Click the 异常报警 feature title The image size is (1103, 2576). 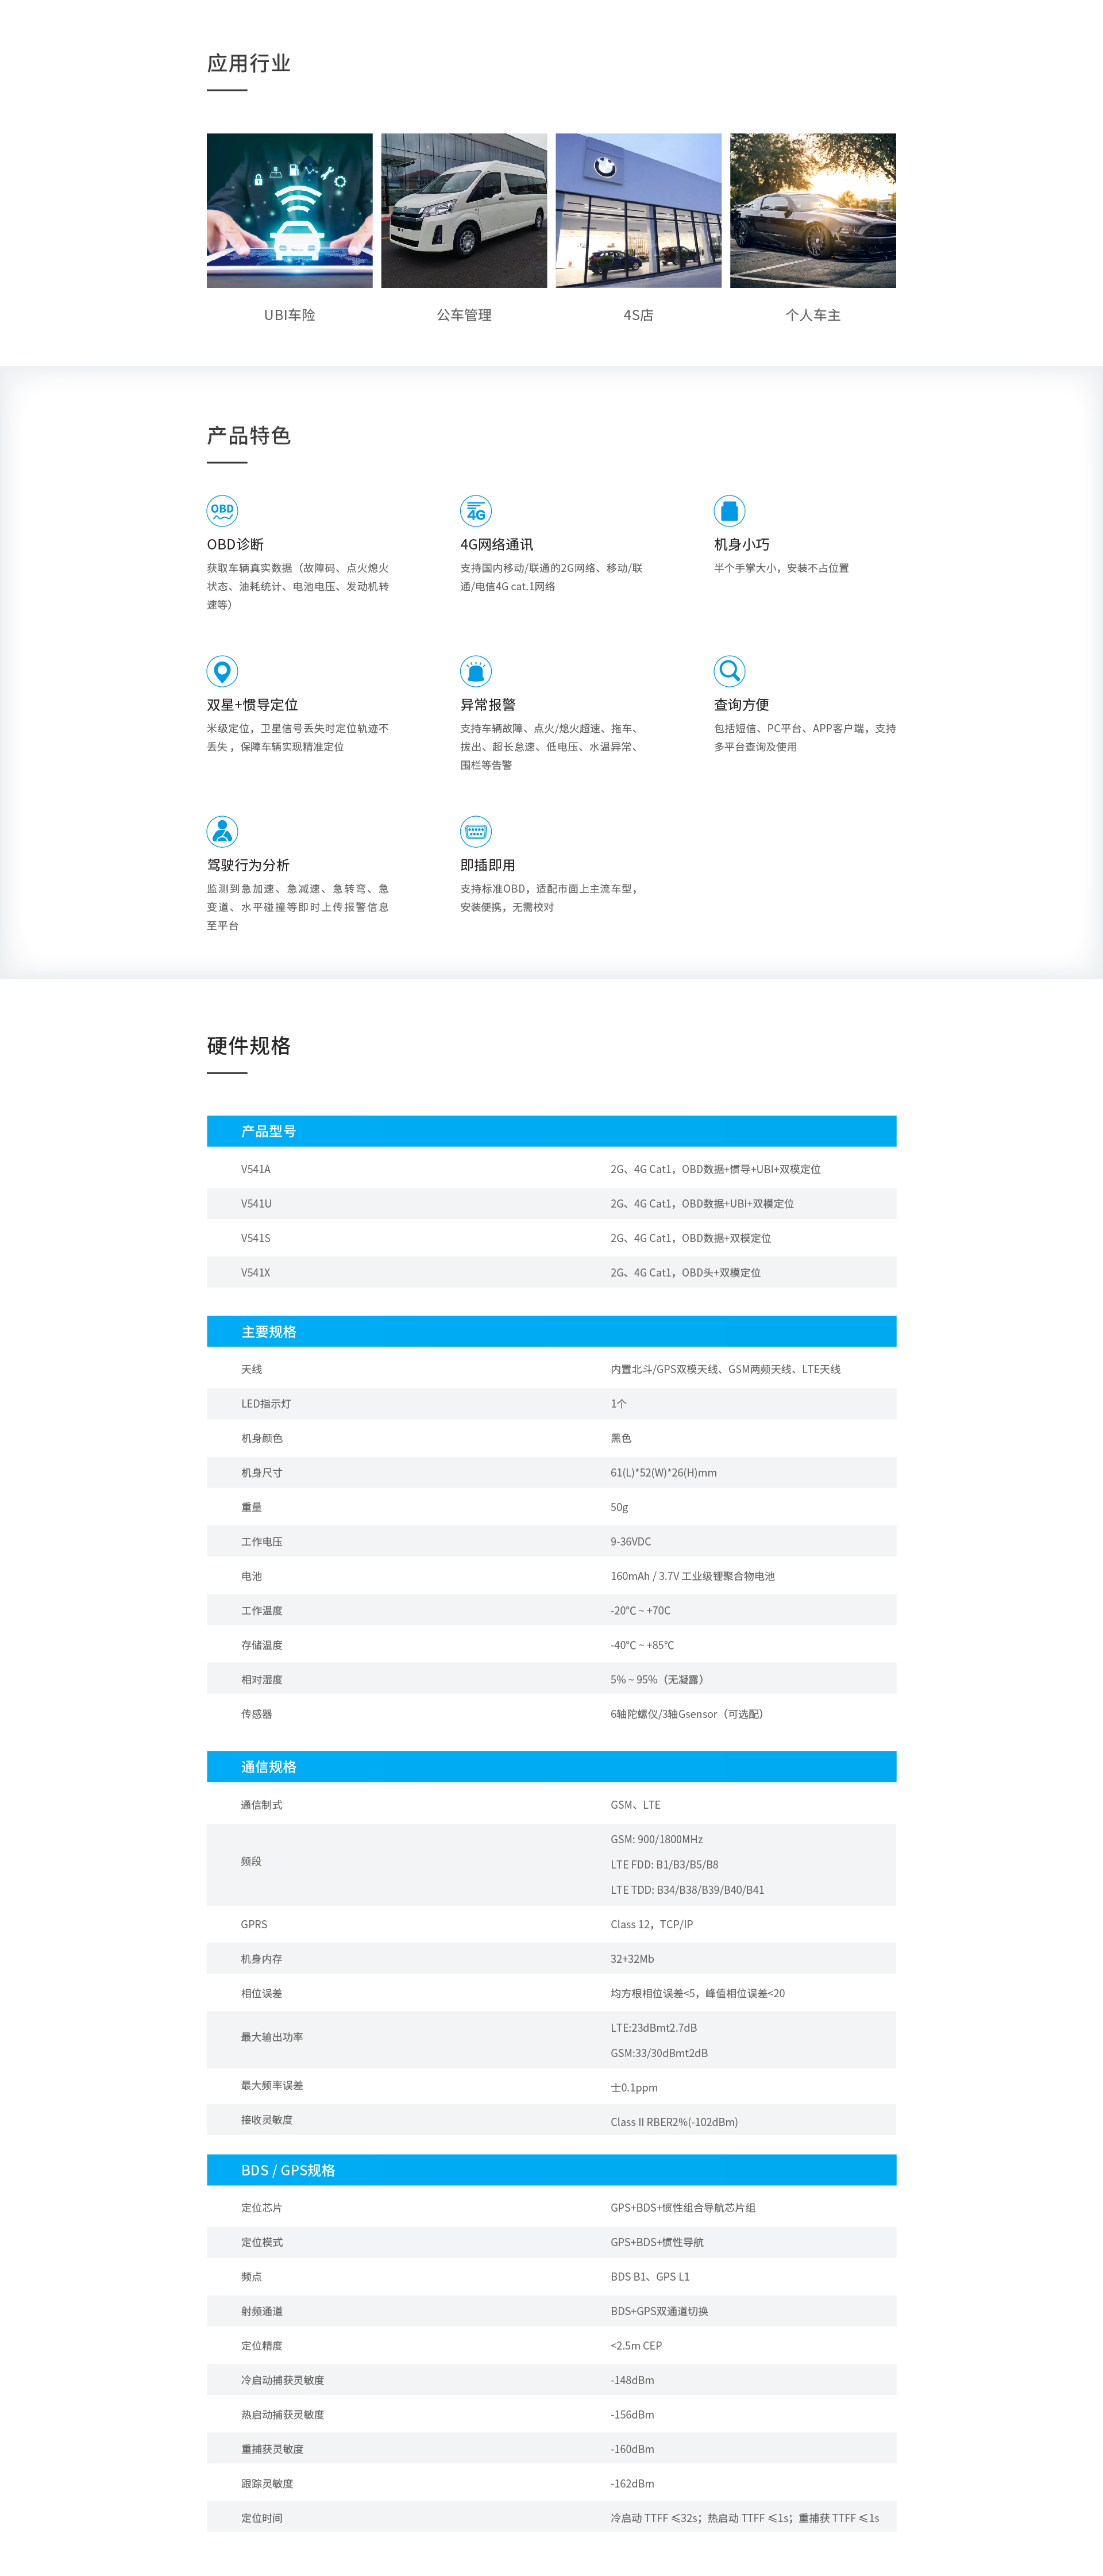point(488,705)
